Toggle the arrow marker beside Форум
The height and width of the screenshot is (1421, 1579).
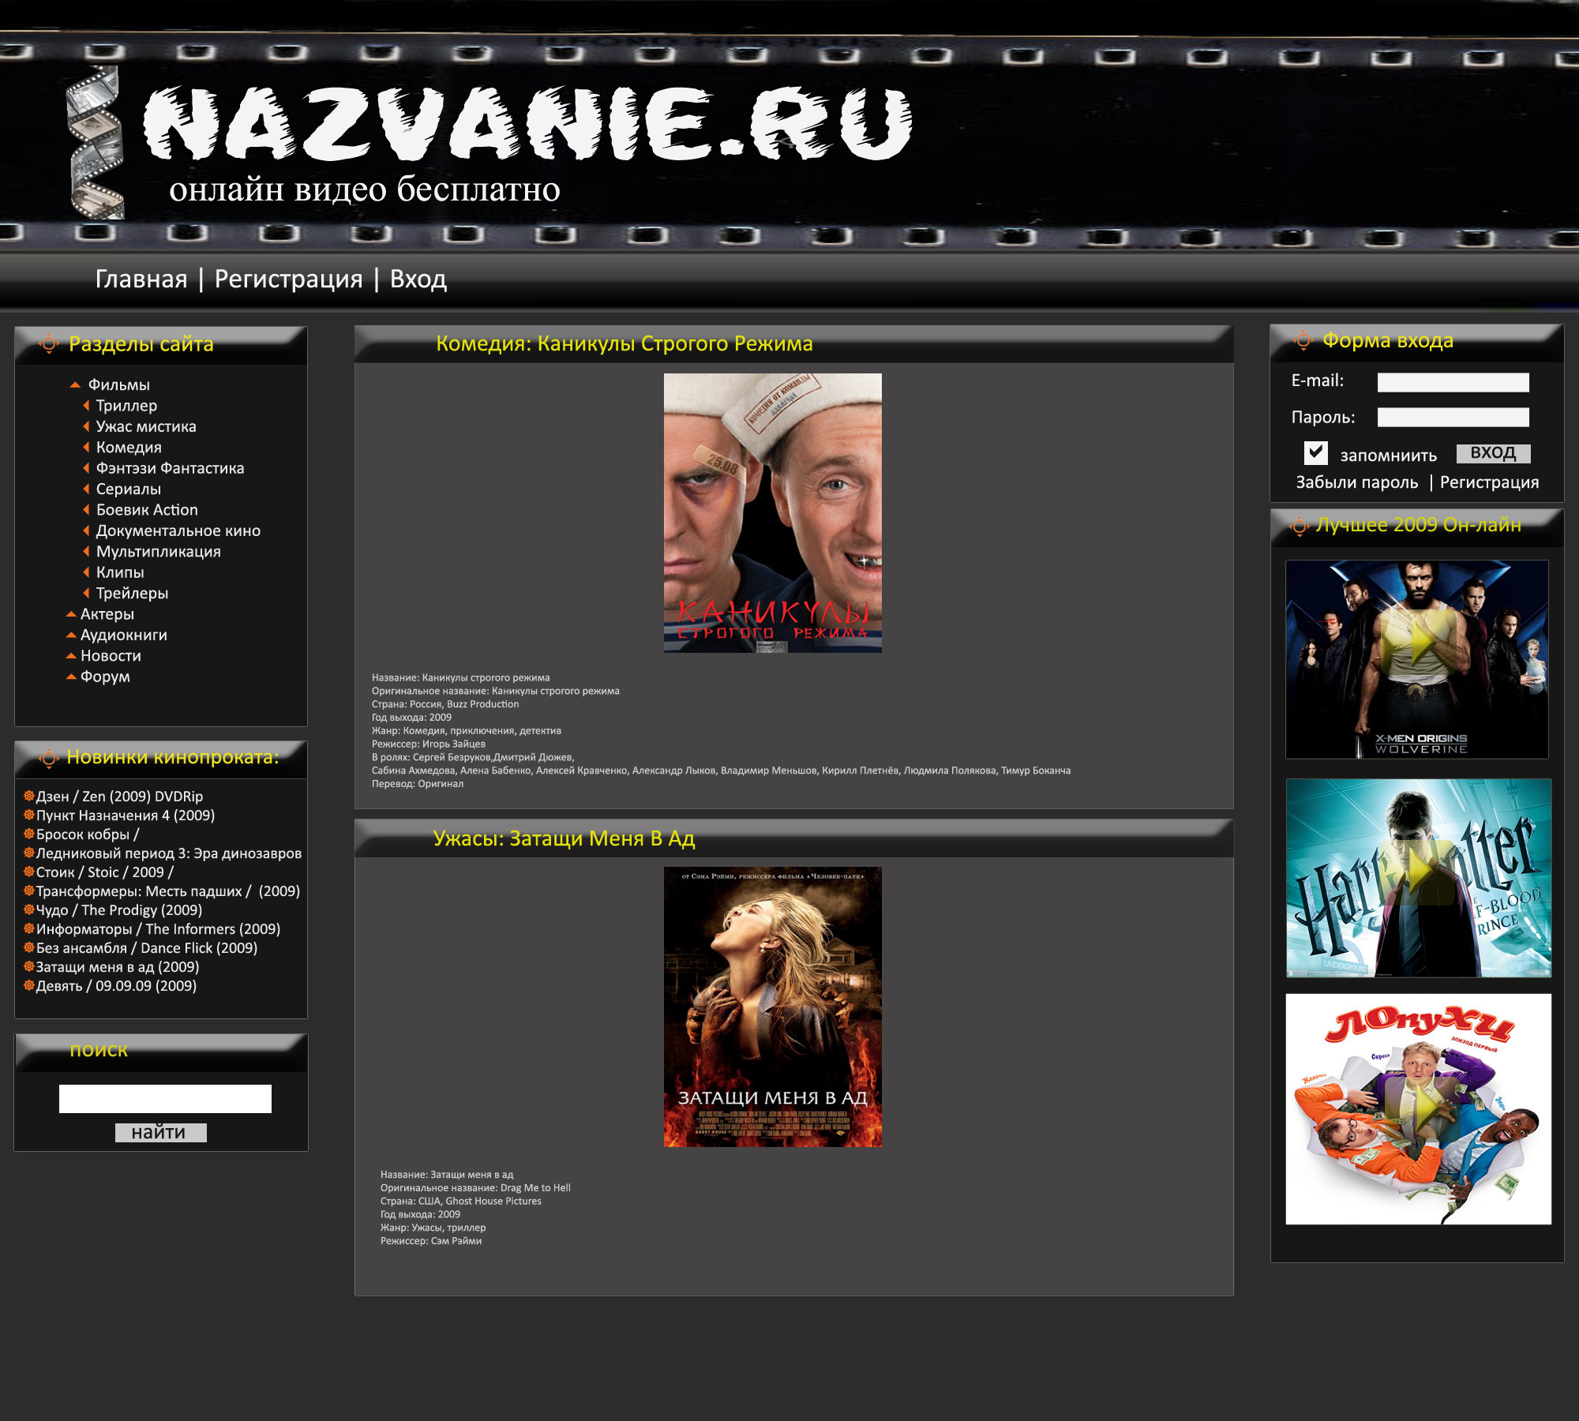71,677
